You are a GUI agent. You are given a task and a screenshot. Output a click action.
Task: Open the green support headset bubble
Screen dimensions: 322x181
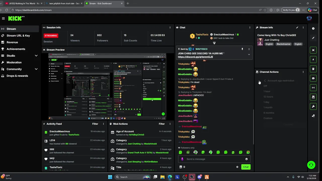point(311,165)
